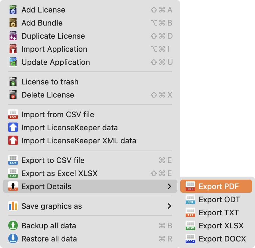
Task: Choose Import LicenseKeeper XML data
Action: click(x=79, y=141)
